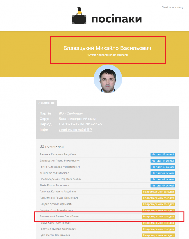Open Глазунов Дмитро Сергійович entry
189x239 pixels.
tap(58, 229)
